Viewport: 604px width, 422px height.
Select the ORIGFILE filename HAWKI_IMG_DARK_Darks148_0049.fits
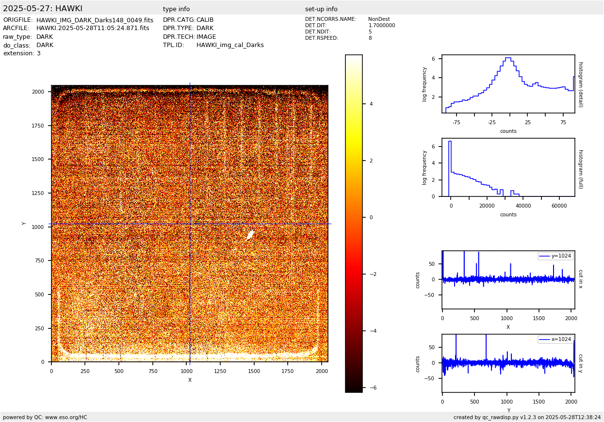pos(95,20)
